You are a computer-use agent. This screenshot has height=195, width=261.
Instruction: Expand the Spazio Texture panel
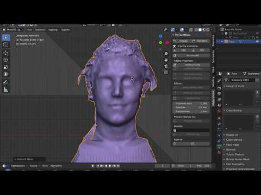(225, 154)
